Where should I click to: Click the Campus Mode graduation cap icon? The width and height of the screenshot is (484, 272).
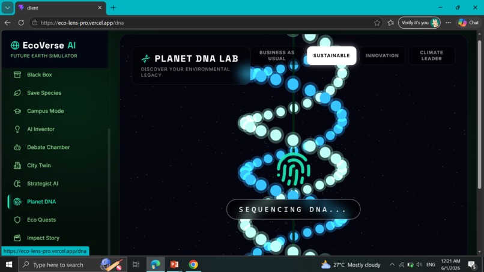tap(17, 111)
